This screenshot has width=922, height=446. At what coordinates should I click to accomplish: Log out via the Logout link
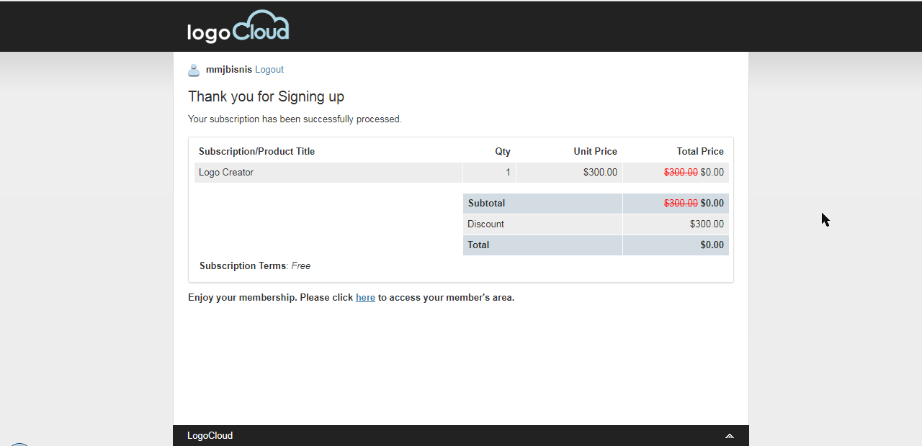pyautogui.click(x=269, y=70)
